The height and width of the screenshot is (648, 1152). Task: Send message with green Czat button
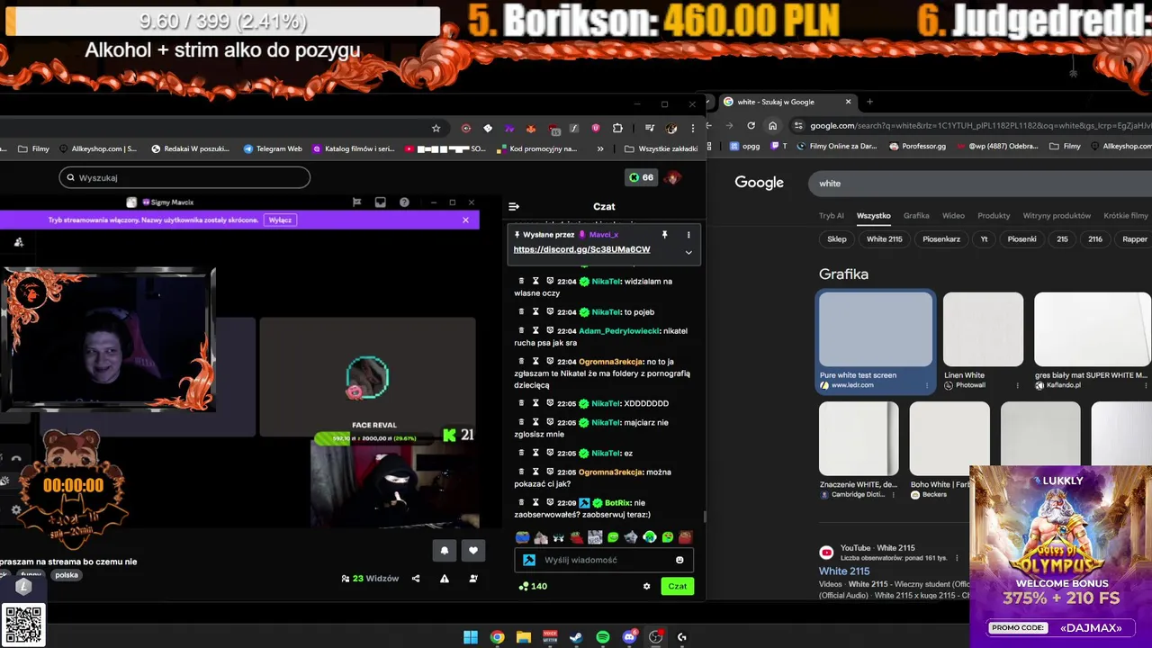[678, 586]
